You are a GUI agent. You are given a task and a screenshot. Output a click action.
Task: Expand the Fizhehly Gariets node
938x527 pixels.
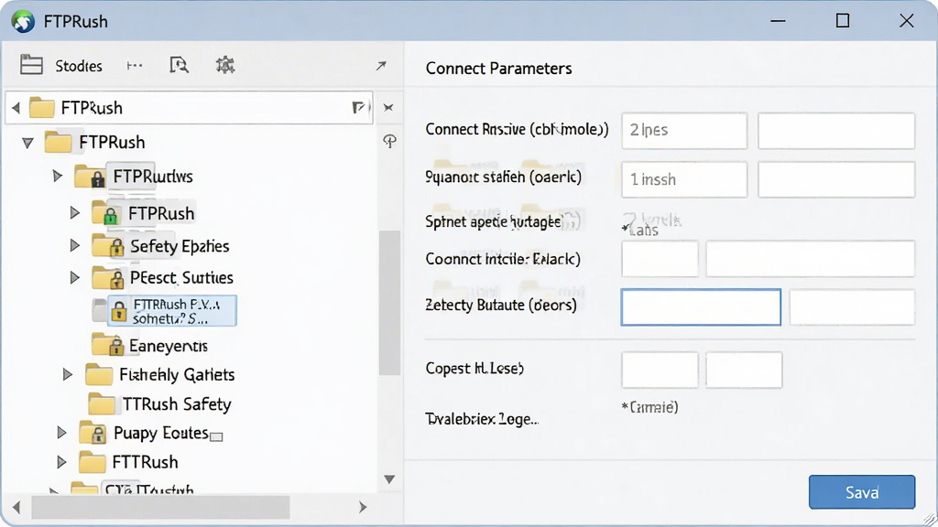click(x=68, y=374)
